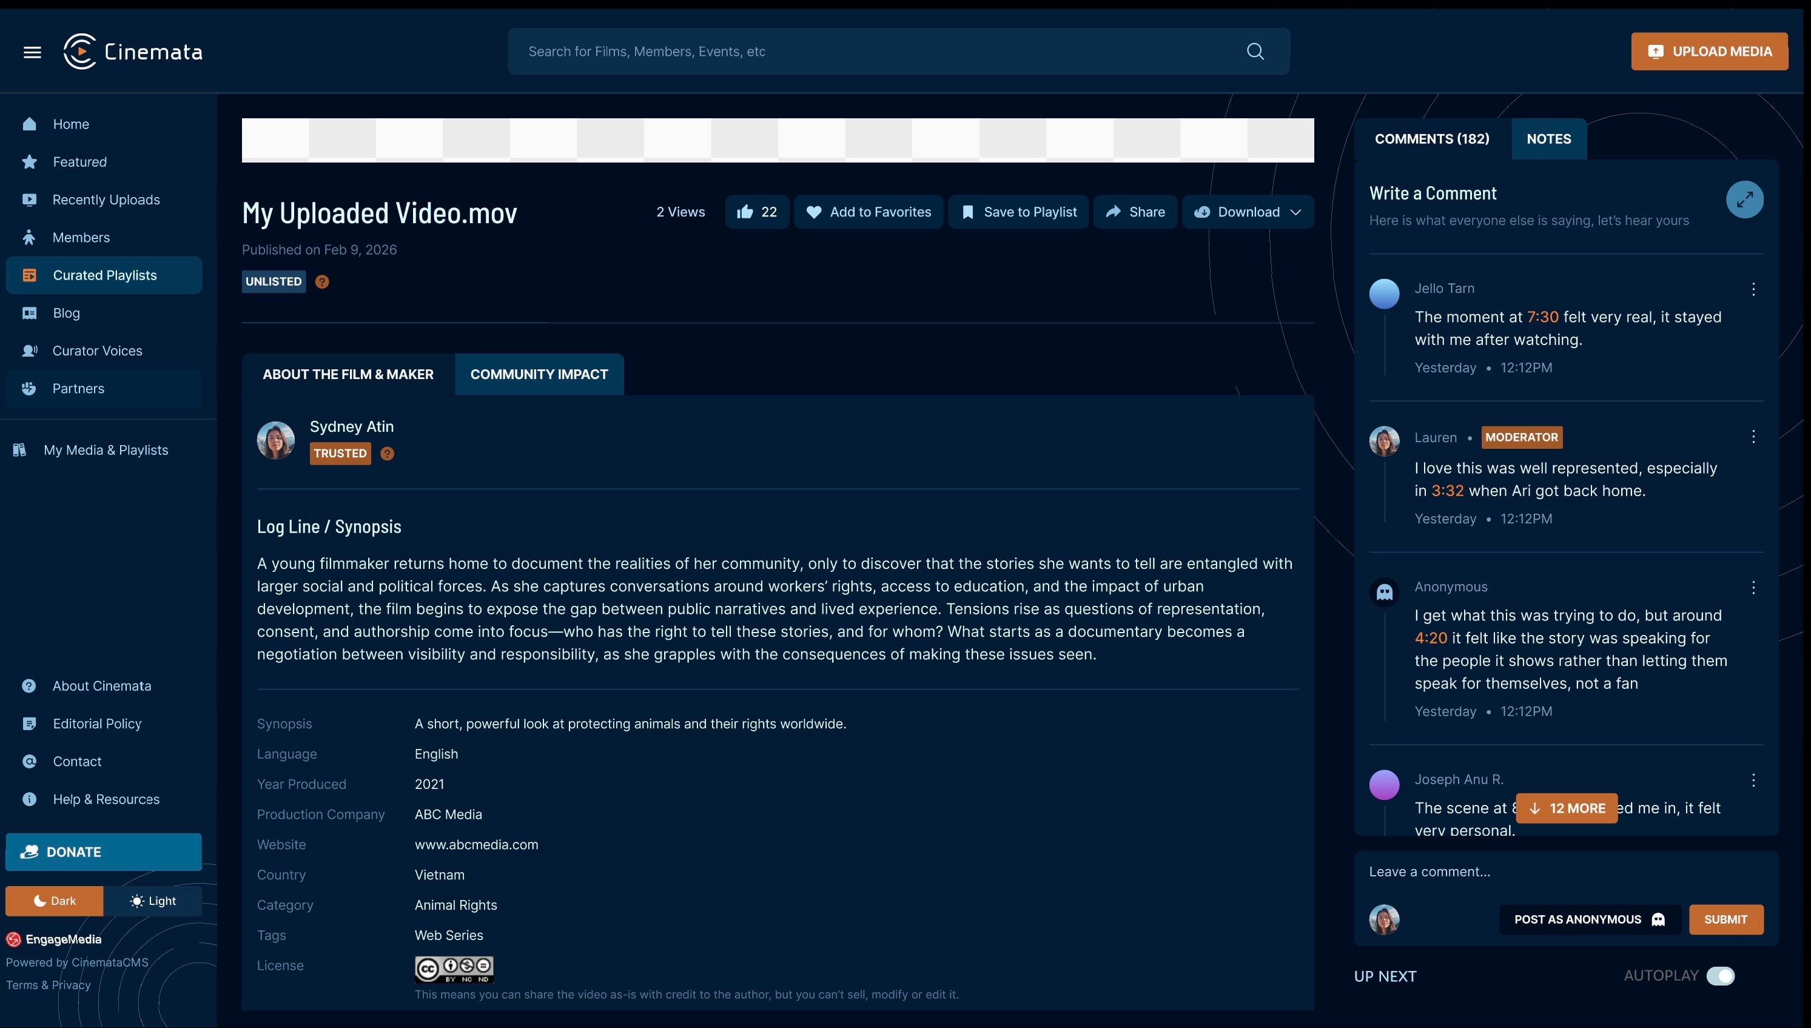Click the 12 More comments button
This screenshot has height=1028, width=1811.
[1566, 808]
